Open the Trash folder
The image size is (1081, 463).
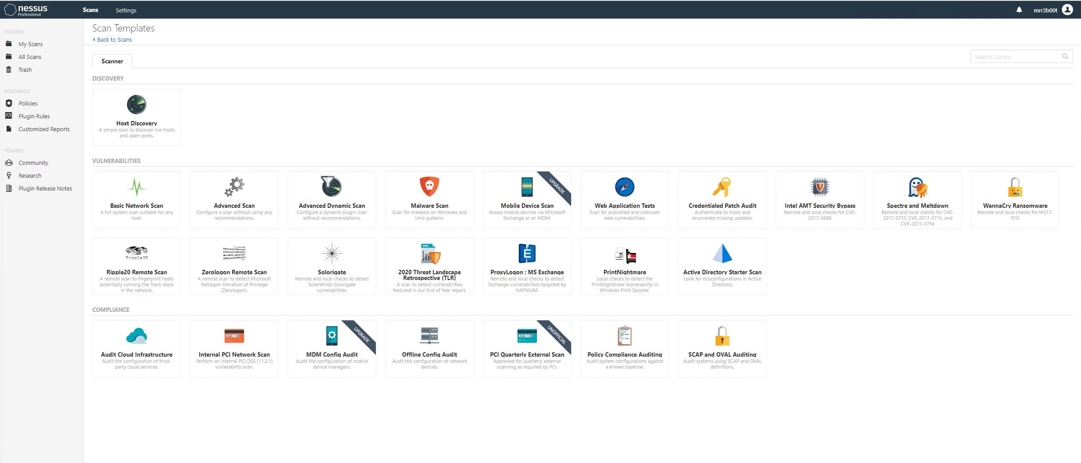(25, 70)
